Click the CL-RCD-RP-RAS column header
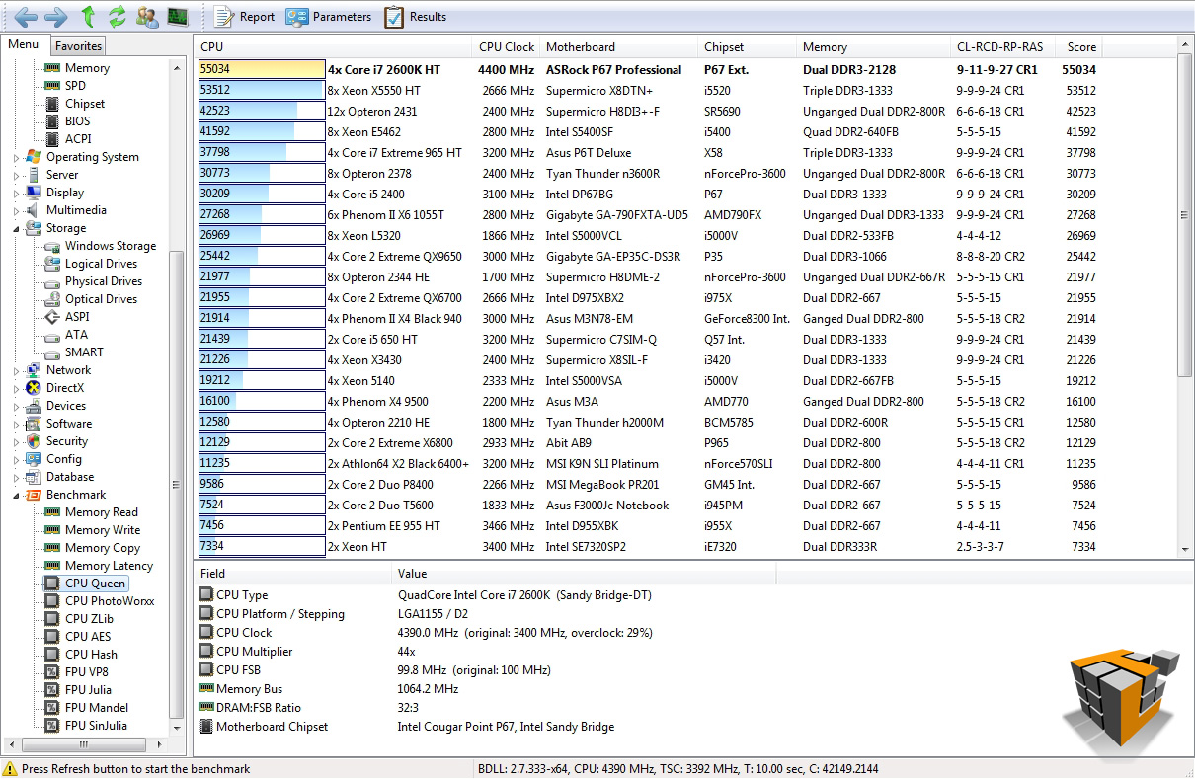 coord(1003,47)
